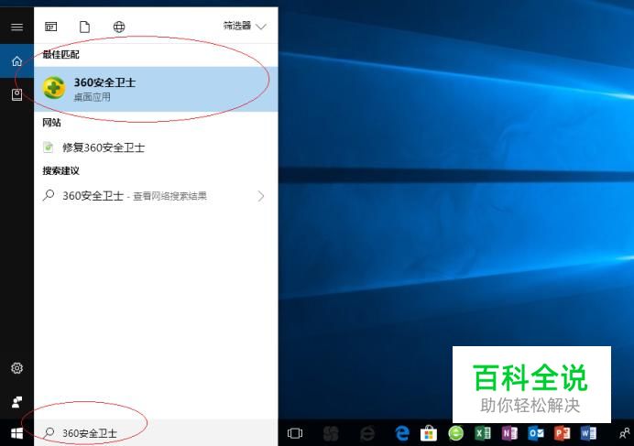
Task: Open the Home section in search sidebar
Action: pyautogui.click(x=16, y=61)
